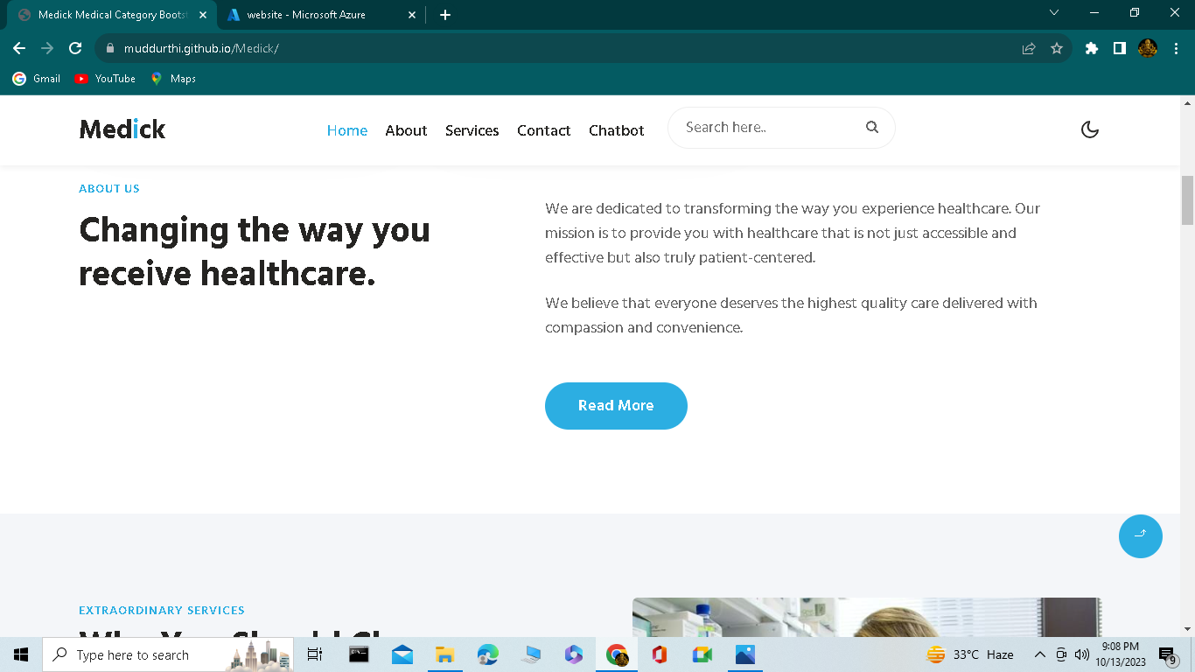Click inside the Search here field
The width and height of the screenshot is (1195, 672).
coord(761,127)
